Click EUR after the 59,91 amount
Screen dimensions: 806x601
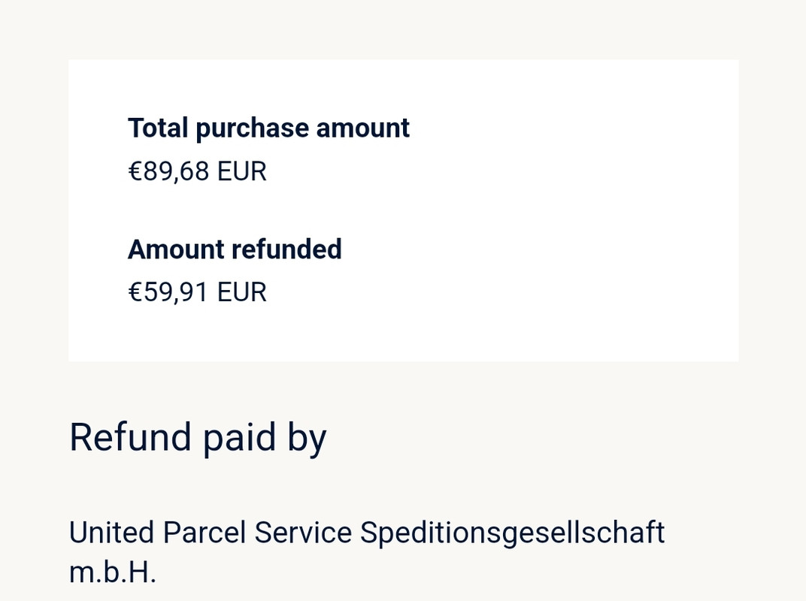[241, 292]
